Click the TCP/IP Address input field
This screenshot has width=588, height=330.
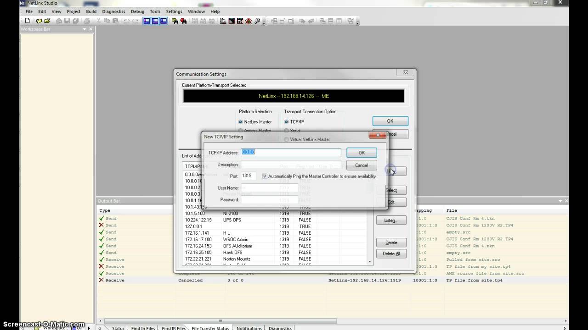(291, 152)
